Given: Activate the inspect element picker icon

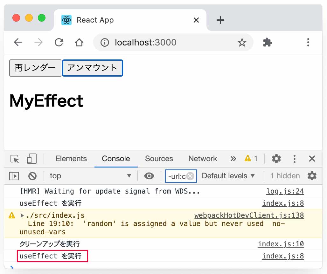Looking at the screenshot, I should click(15, 159).
